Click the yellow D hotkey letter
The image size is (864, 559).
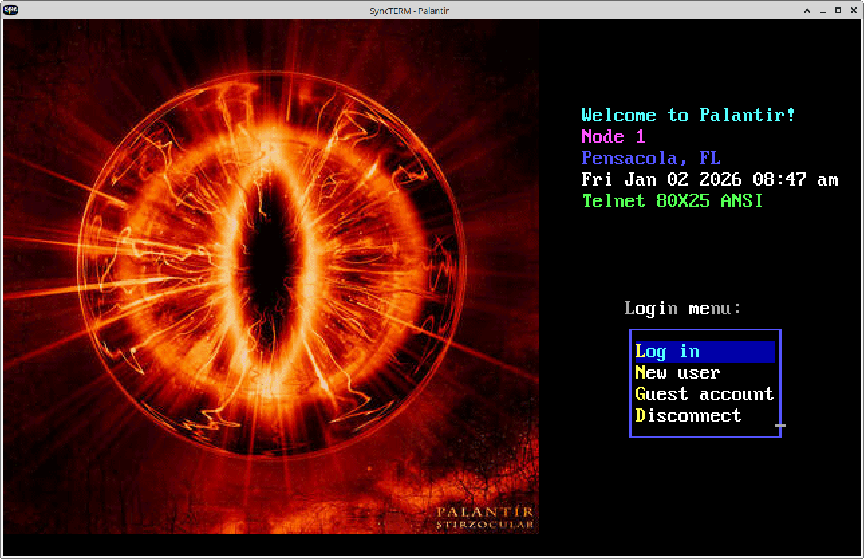[640, 416]
